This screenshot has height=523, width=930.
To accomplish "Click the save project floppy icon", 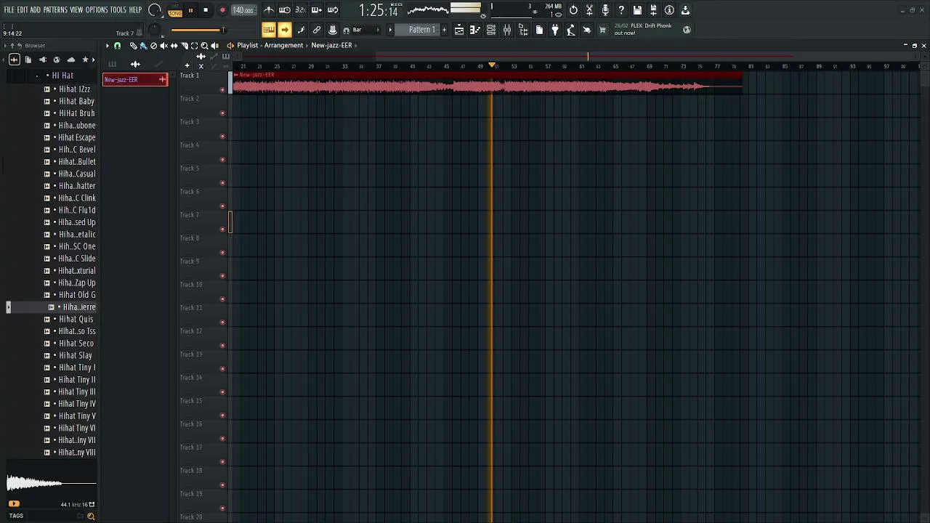I will pos(637,10).
